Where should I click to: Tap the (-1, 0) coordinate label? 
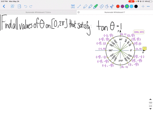(x=102, y=49)
